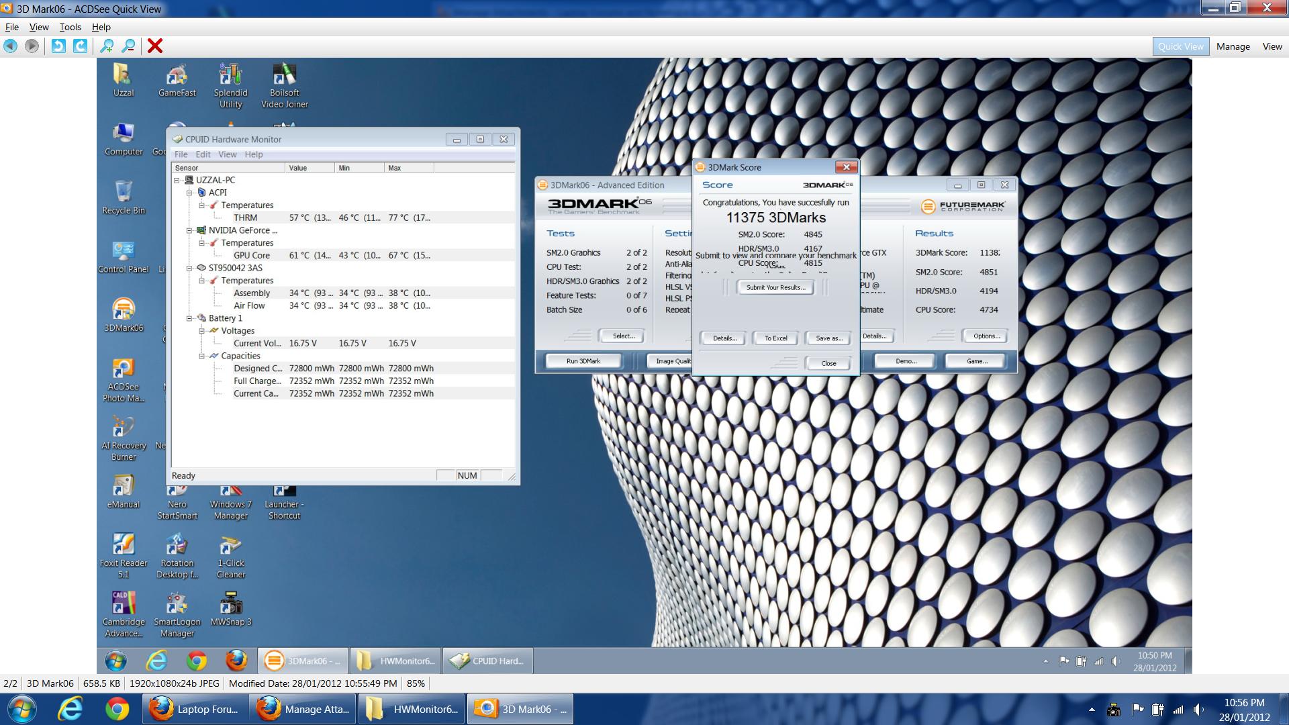Click Options button under Results
The width and height of the screenshot is (1289, 725).
(x=986, y=336)
